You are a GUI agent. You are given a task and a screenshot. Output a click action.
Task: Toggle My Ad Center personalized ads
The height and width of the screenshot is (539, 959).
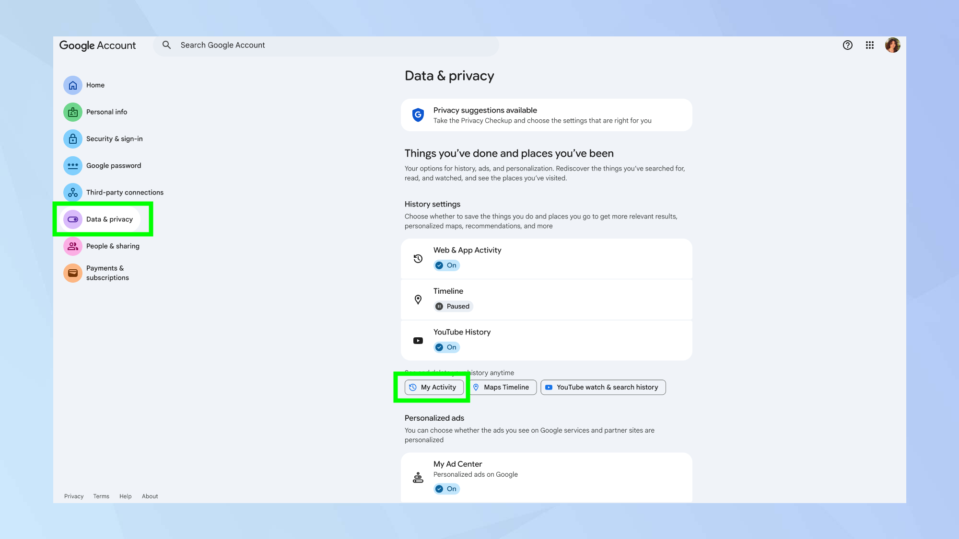[x=446, y=489]
